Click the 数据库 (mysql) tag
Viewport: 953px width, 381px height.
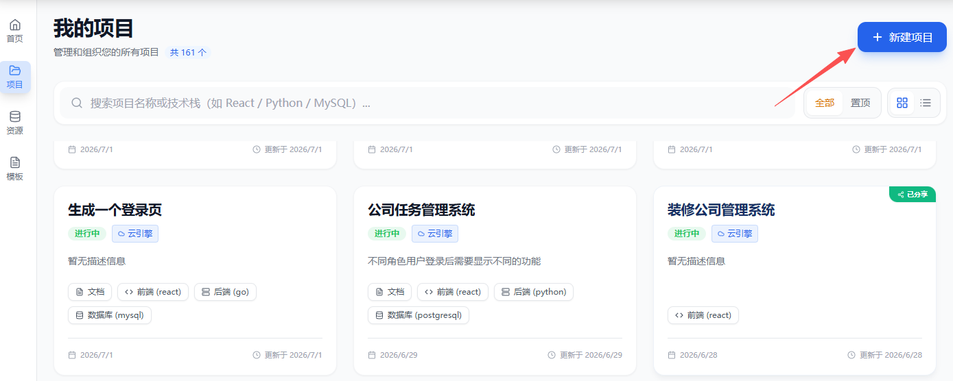(x=110, y=315)
